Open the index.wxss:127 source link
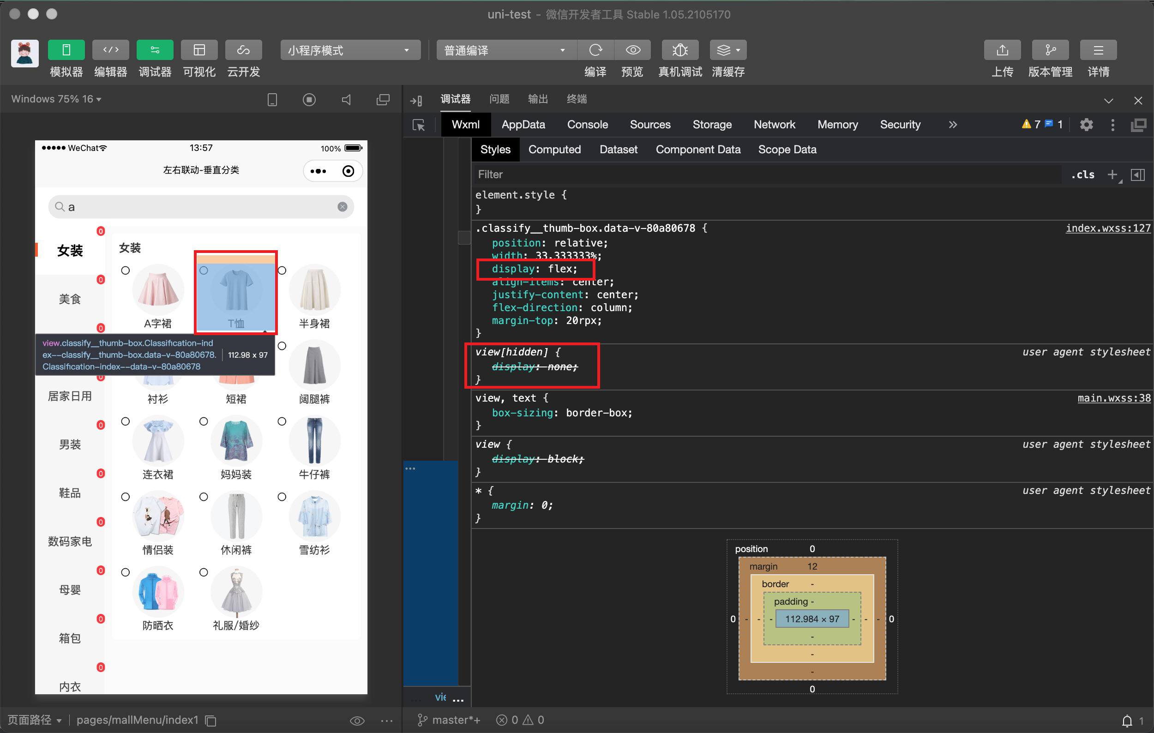1154x733 pixels. pyautogui.click(x=1107, y=228)
